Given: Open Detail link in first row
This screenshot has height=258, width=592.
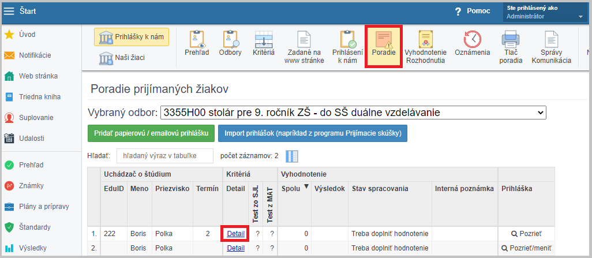Looking at the screenshot, I should coord(235,233).
